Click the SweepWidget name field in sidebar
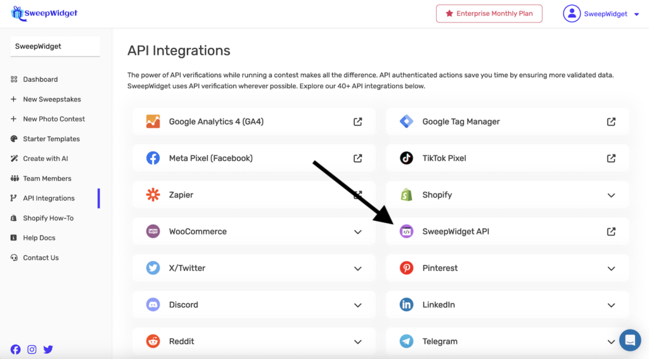This screenshot has height=359, width=649. coord(55,46)
